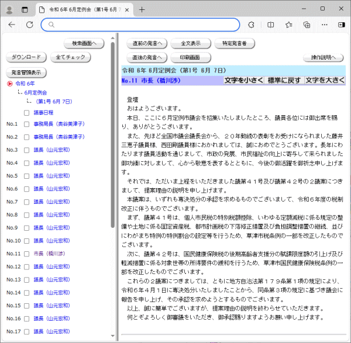This screenshot has height=343, width=351.
Task: Open the 議事日程 link
Action: tap(43, 113)
